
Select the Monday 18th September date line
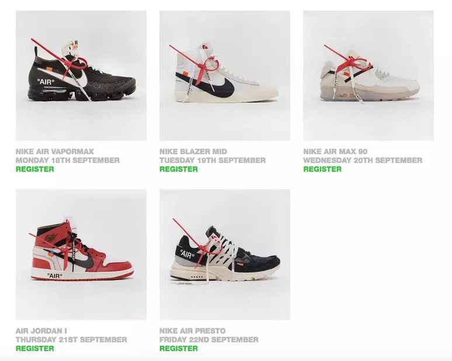pos(68,160)
